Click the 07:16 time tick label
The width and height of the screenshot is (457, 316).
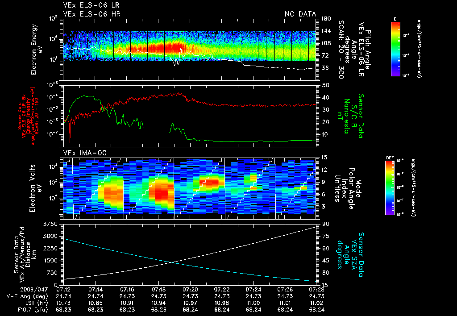127,290
